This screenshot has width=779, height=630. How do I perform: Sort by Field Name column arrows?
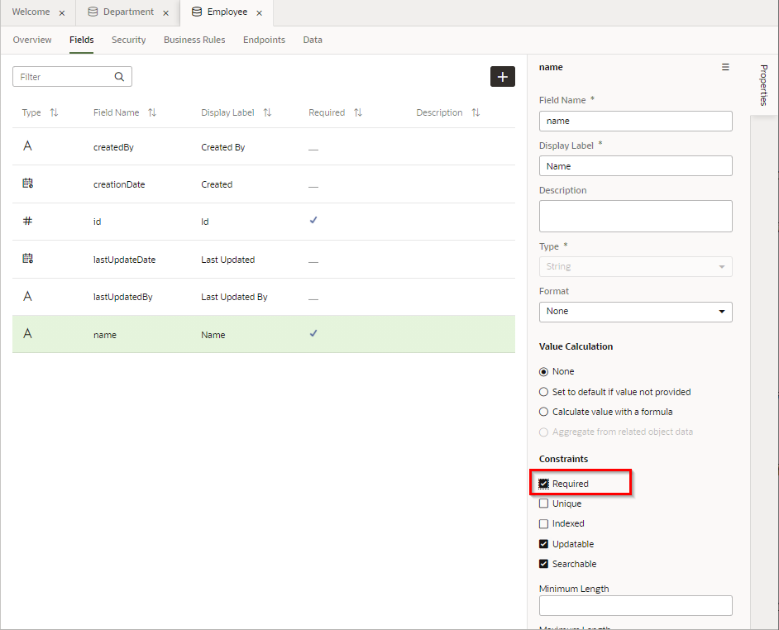pos(152,113)
